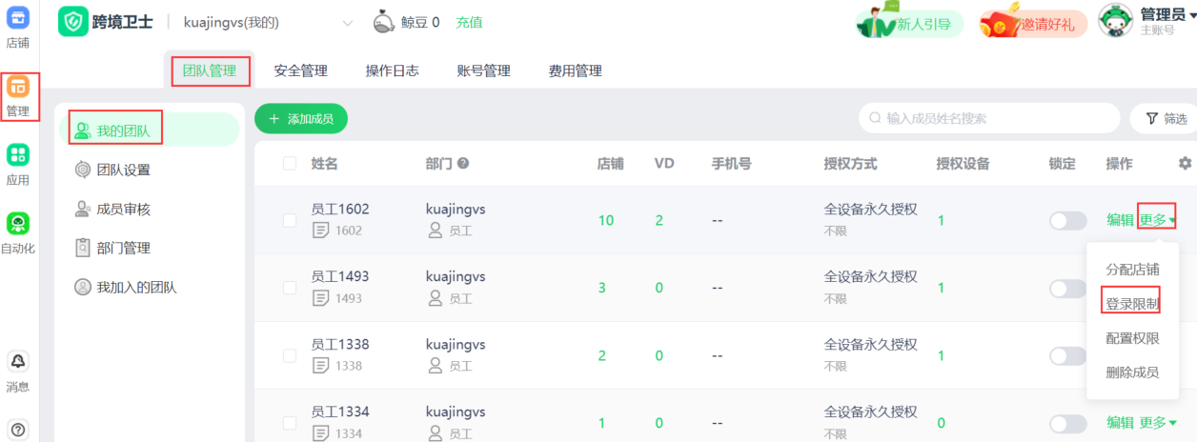The width and height of the screenshot is (1197, 442).
Task: Open the 店铺 sidebar icon
Action: pos(18,17)
